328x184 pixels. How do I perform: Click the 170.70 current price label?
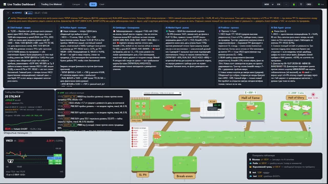(58, 155)
